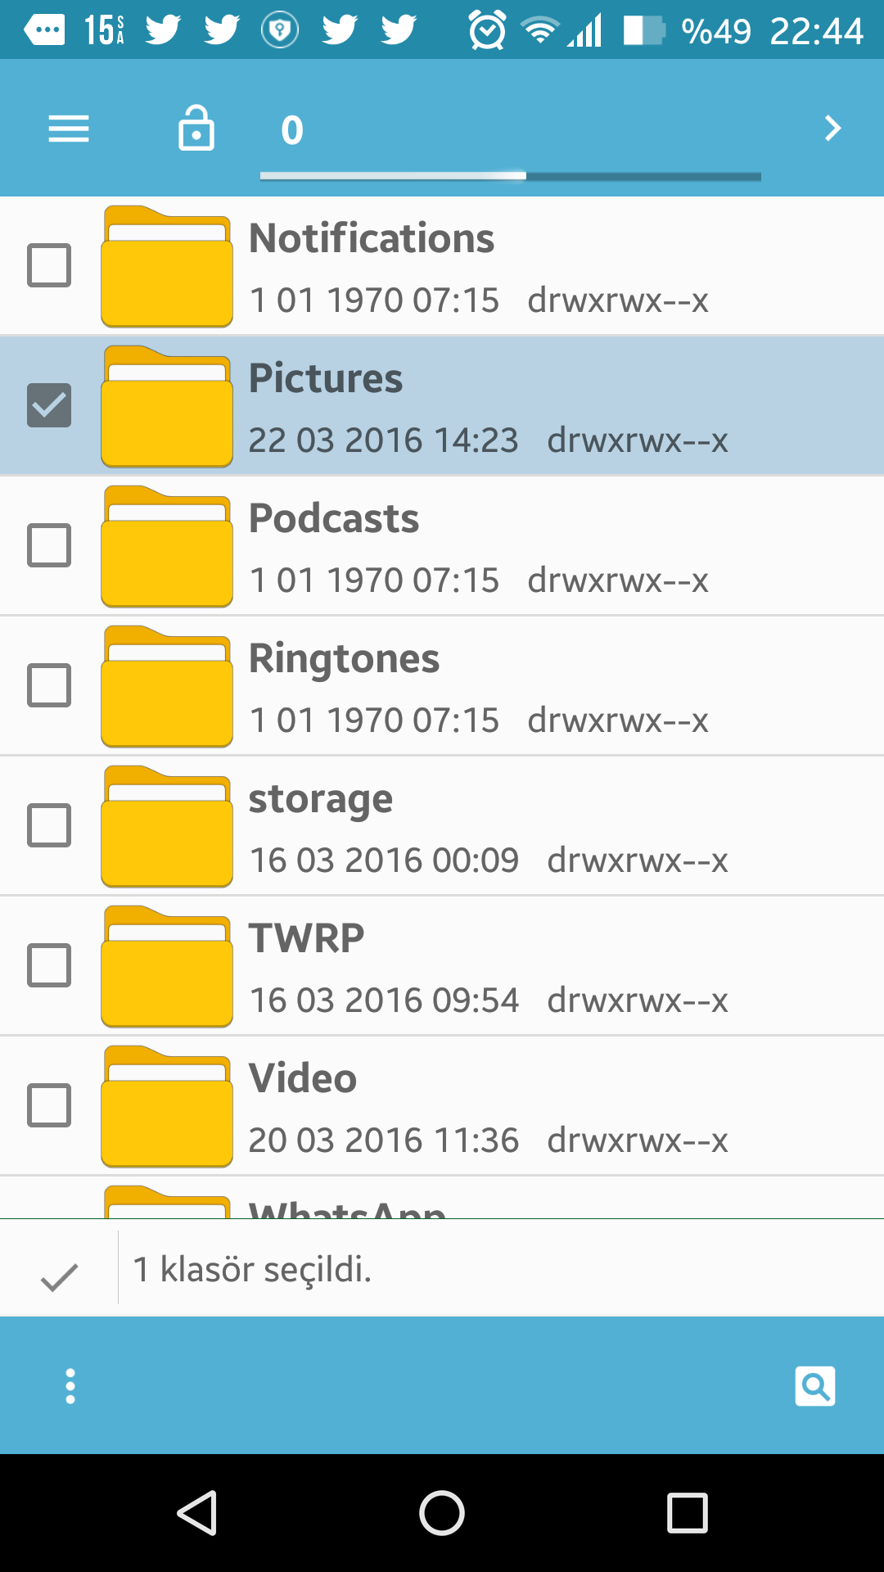Open the hamburger navigation menu
Viewport: 884px width, 1572px height.
pyautogui.click(x=69, y=129)
